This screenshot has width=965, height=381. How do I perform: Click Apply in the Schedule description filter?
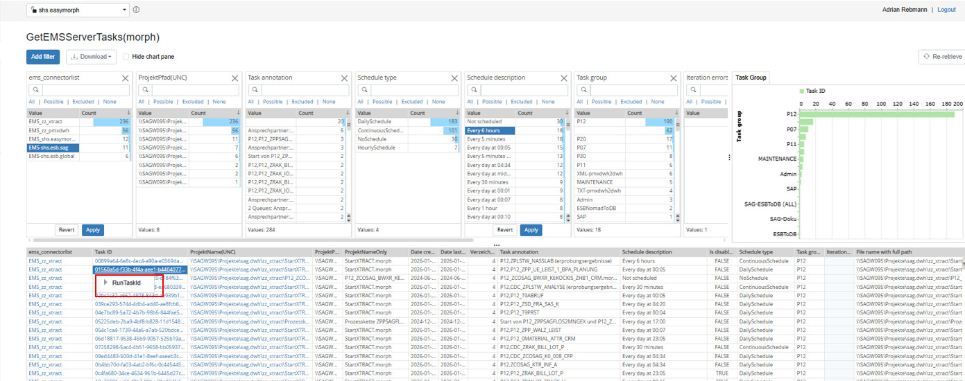(x=531, y=230)
